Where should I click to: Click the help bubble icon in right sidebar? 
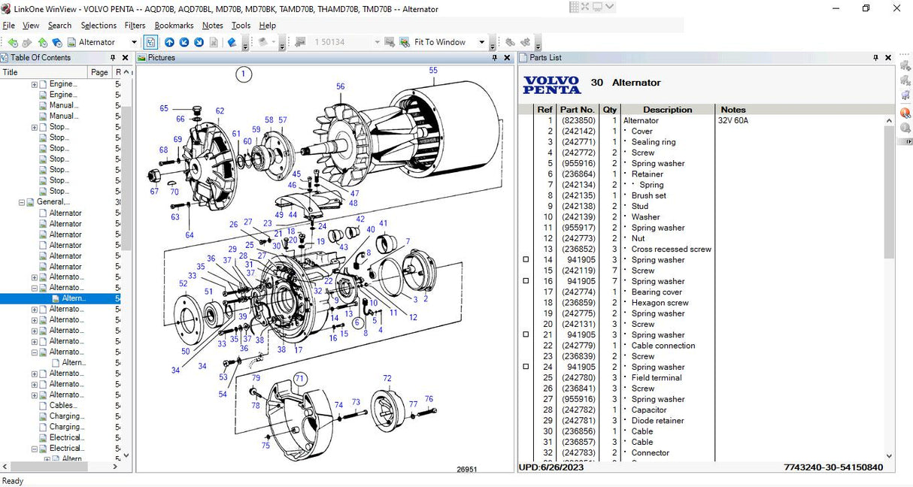[x=905, y=128]
